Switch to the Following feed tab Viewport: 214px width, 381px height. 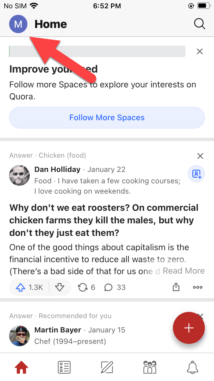coord(64,367)
